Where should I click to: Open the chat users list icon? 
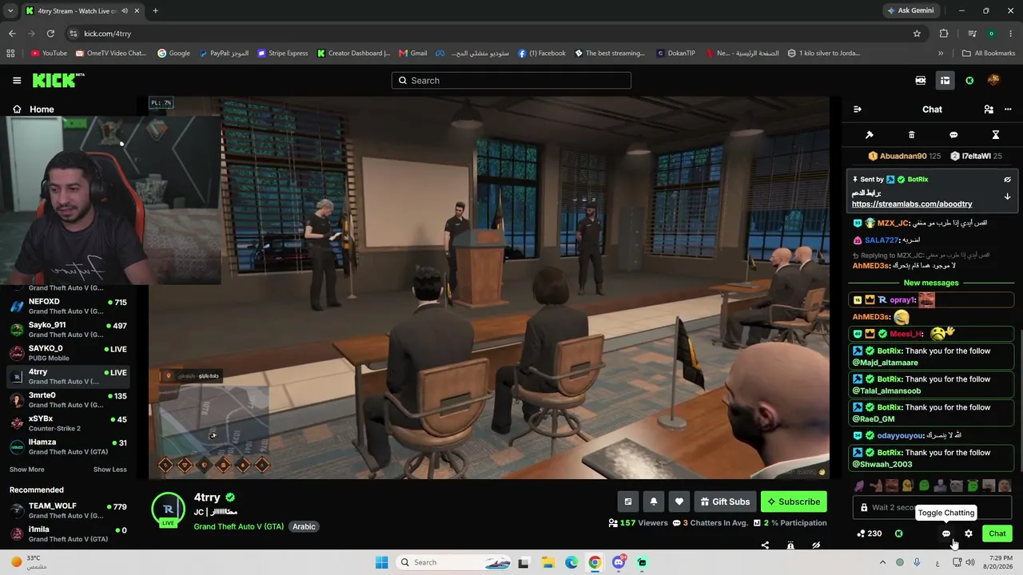point(989,109)
